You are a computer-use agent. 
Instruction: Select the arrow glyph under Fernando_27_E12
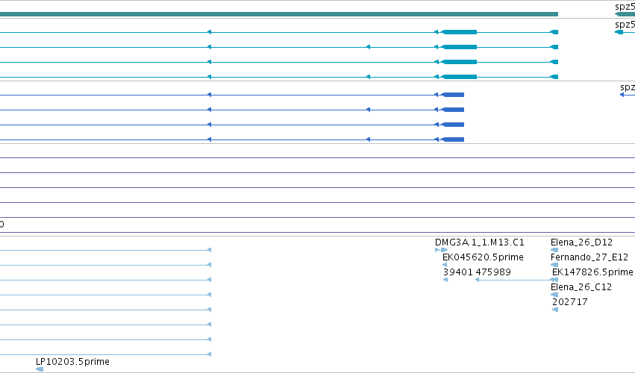554,265
